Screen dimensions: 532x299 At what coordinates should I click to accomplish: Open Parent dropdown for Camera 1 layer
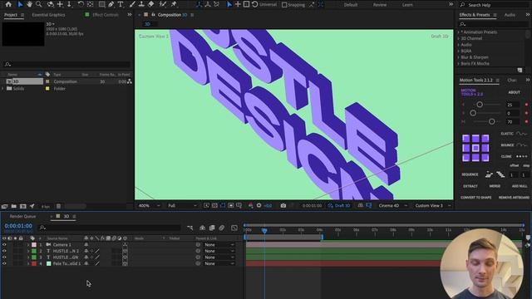pos(219,245)
